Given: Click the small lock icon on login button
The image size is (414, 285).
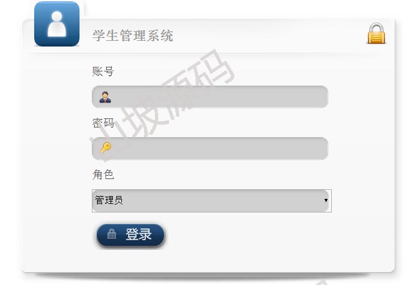Looking at the screenshot, I should tap(112, 234).
